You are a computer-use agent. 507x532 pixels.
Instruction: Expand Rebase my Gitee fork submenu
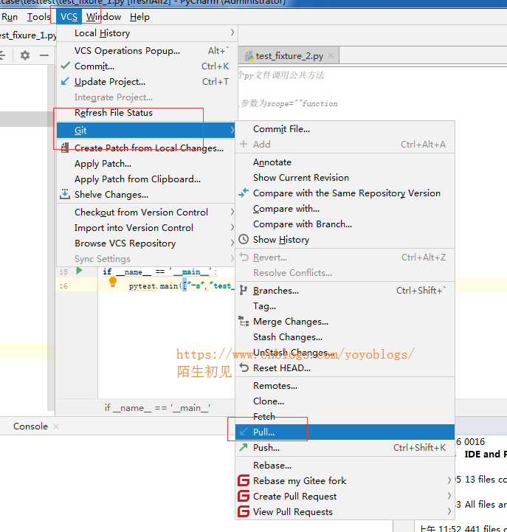coord(449,480)
